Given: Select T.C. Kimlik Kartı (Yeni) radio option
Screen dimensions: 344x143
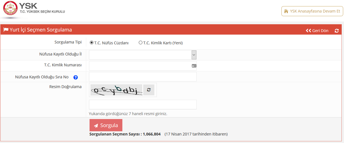Looking at the screenshot, I should coord(140,43).
